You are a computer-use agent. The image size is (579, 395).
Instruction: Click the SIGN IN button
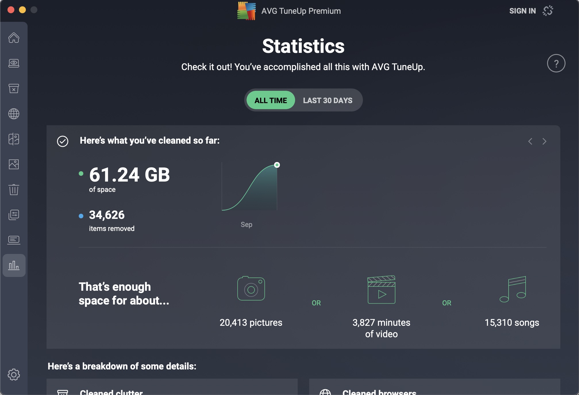pos(522,11)
